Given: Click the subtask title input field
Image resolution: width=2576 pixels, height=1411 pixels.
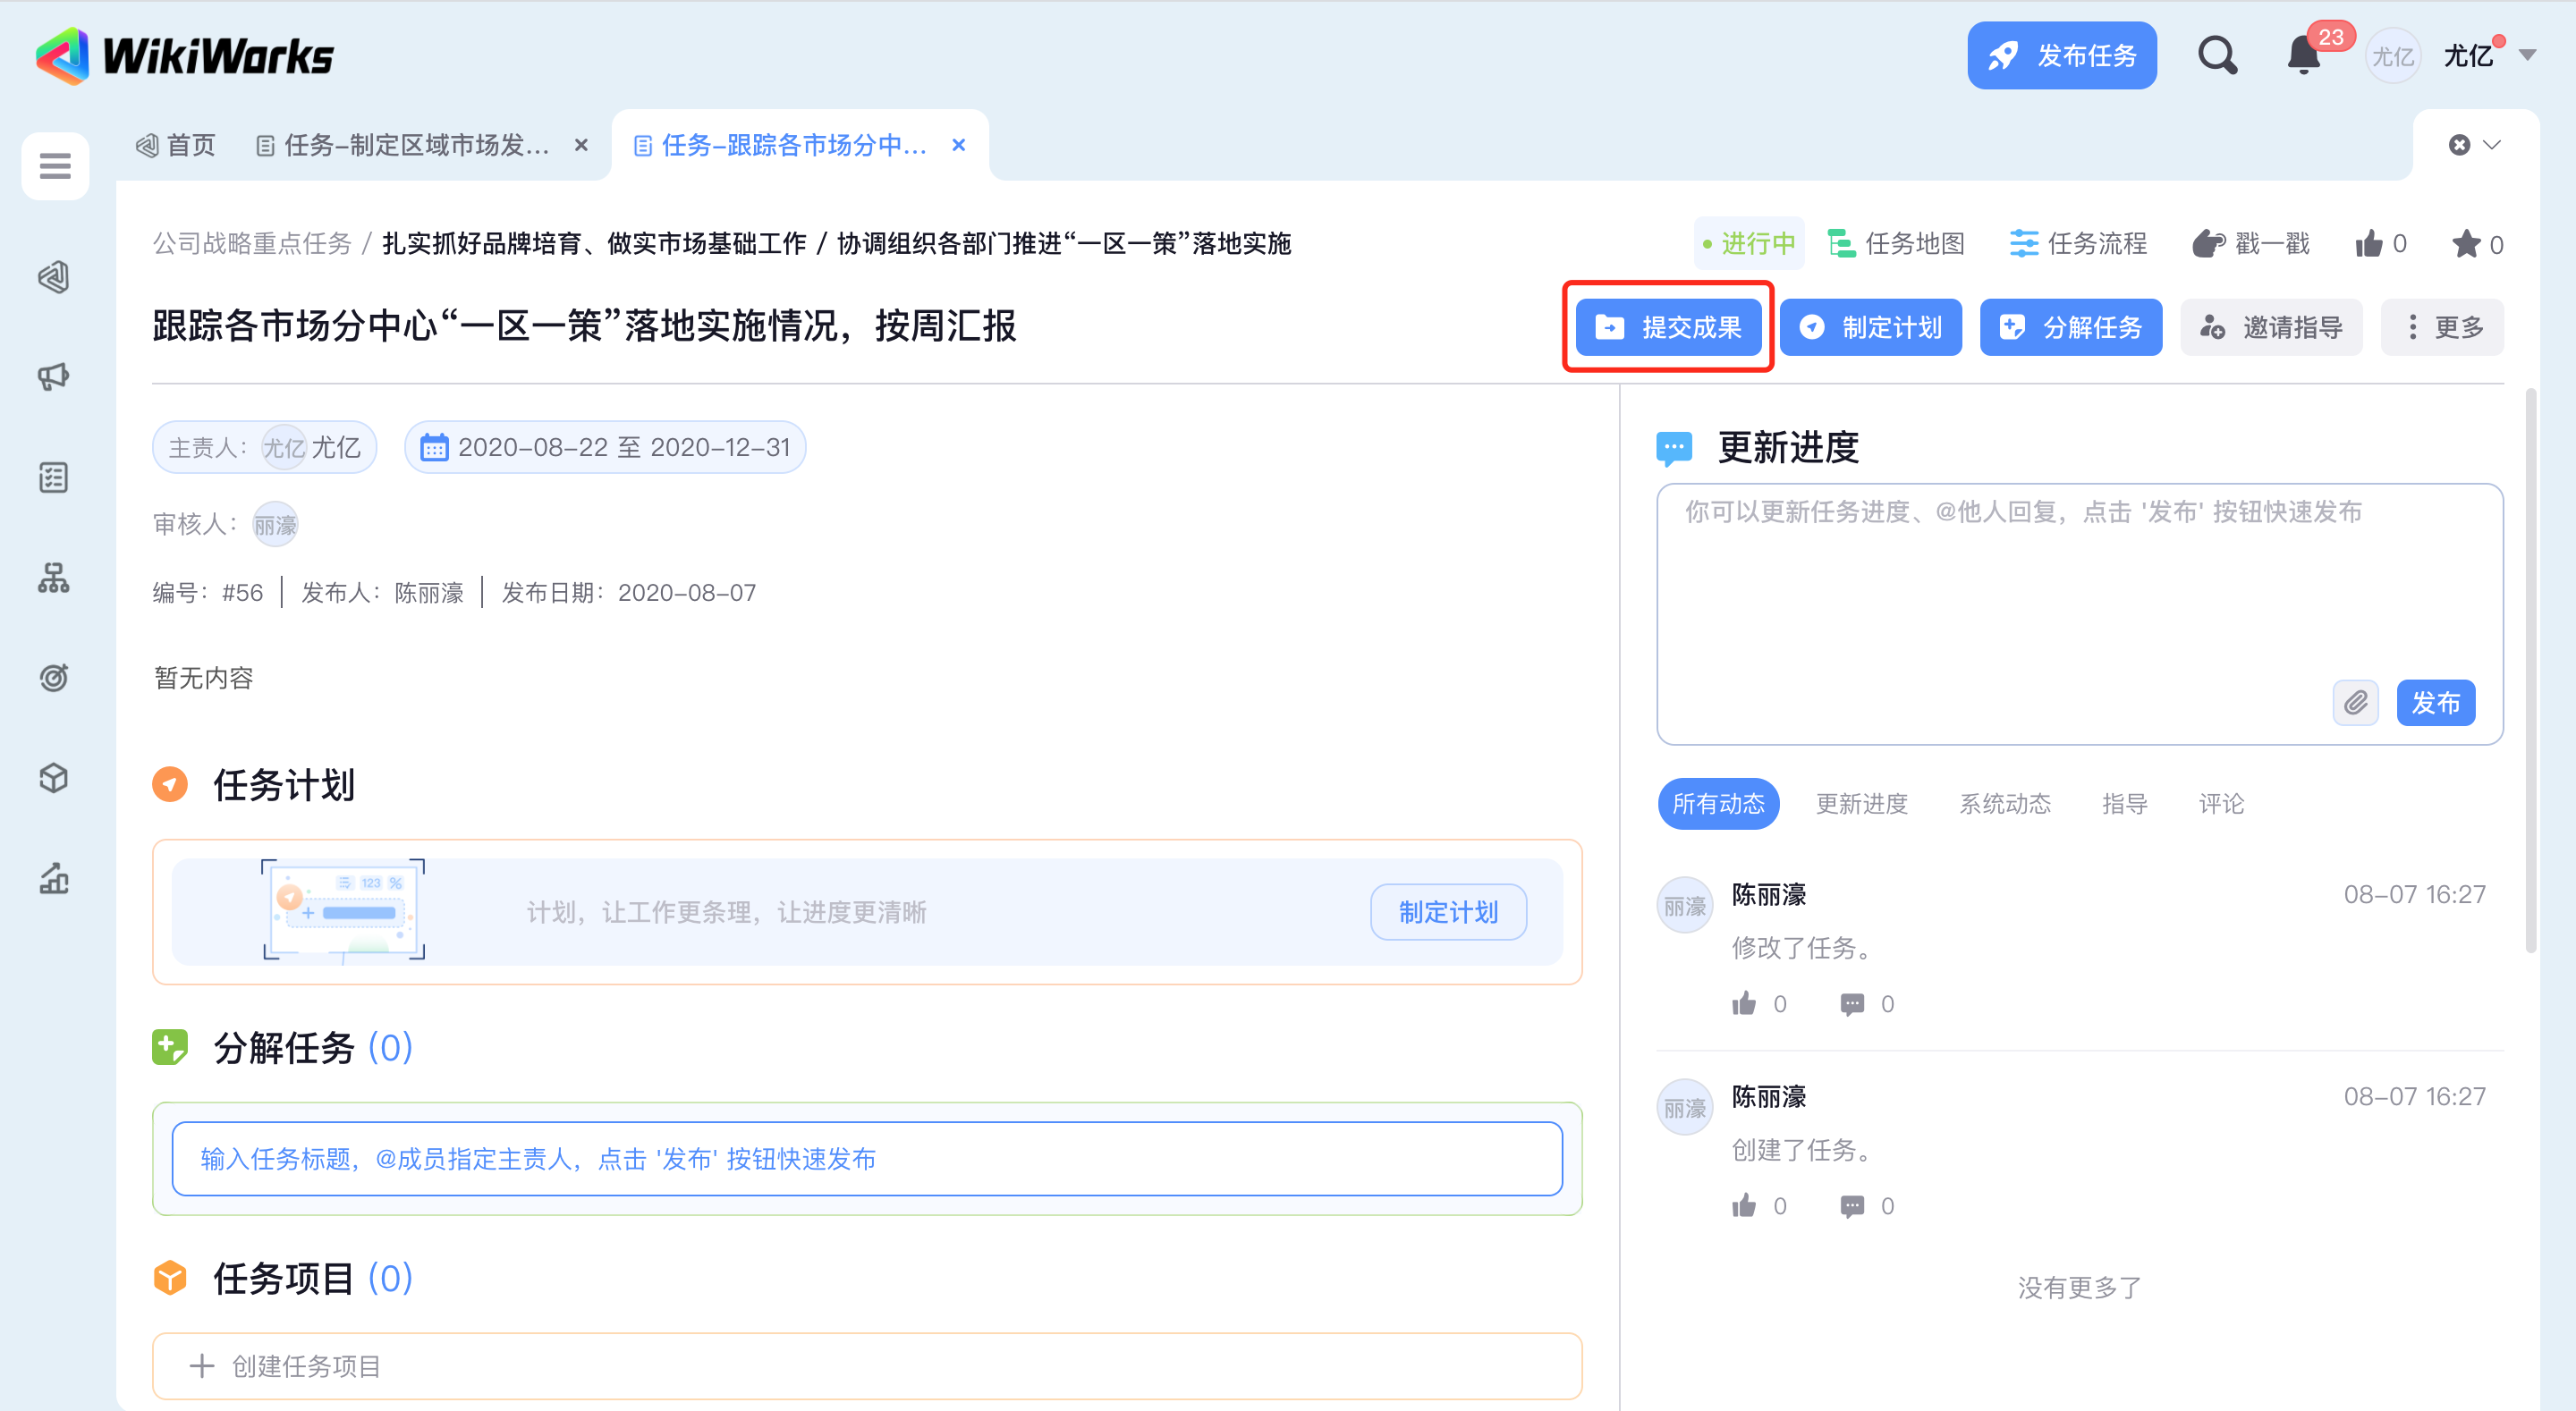Looking at the screenshot, I should tap(866, 1159).
